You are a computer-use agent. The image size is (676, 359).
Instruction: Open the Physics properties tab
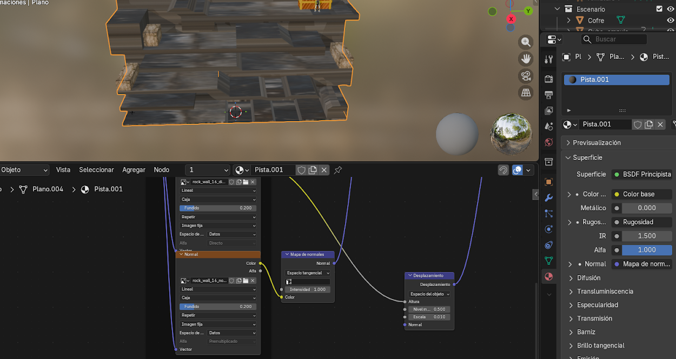tap(549, 229)
